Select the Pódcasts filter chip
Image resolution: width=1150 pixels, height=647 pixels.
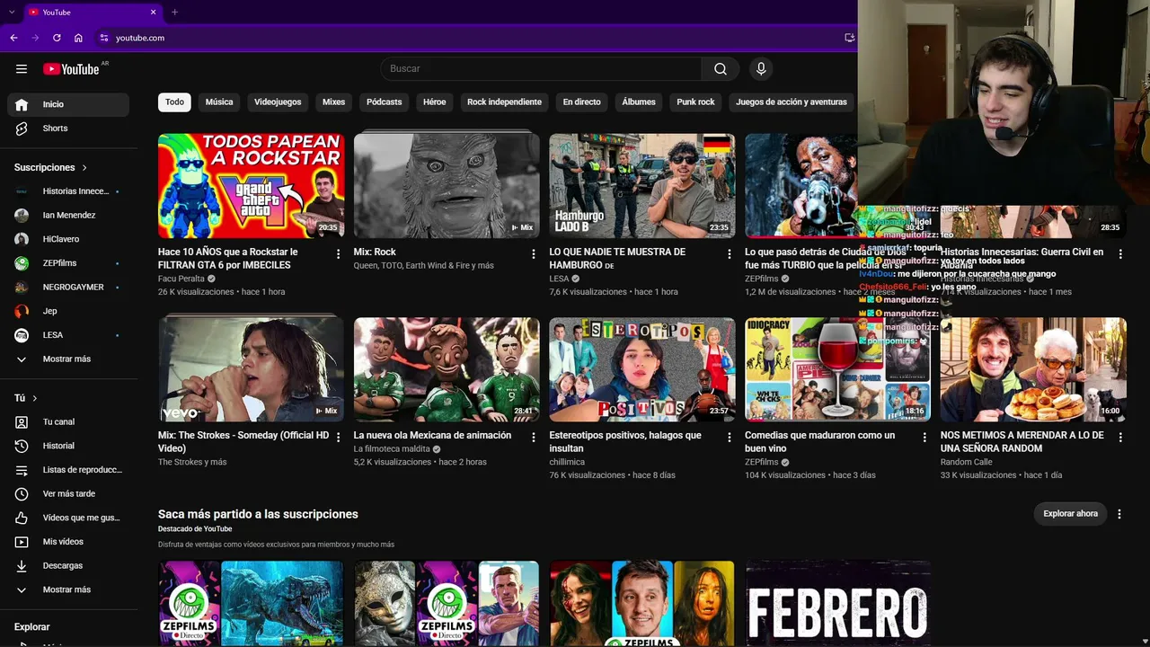pyautogui.click(x=385, y=102)
